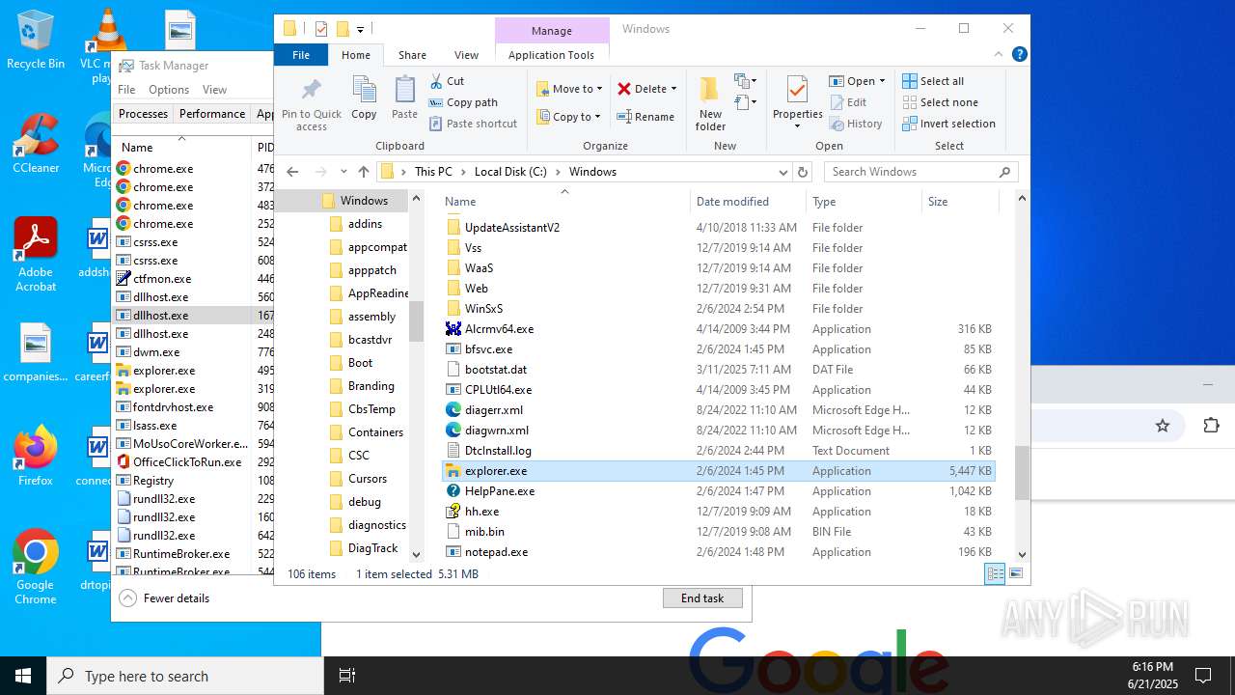The image size is (1235, 695).
Task: Click Invert selection
Action: [948, 124]
